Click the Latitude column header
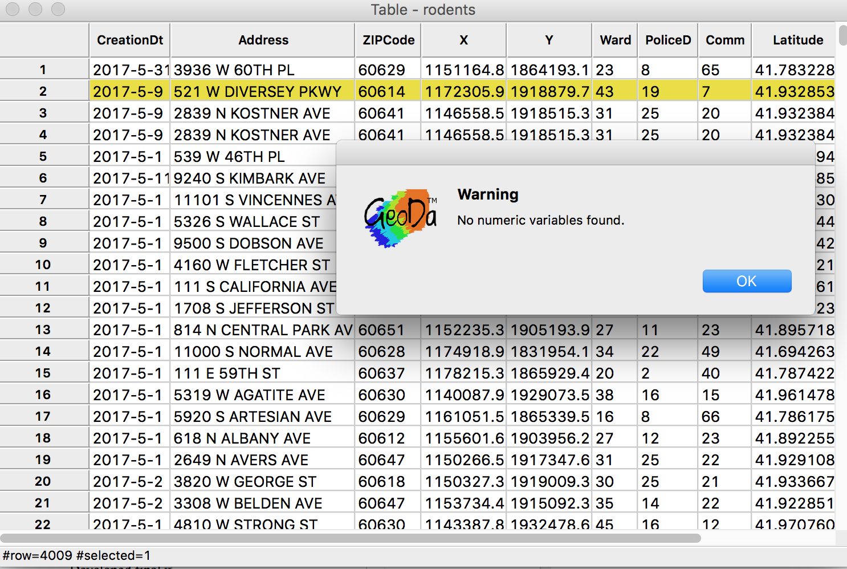The image size is (847, 569). pyautogui.click(x=797, y=40)
